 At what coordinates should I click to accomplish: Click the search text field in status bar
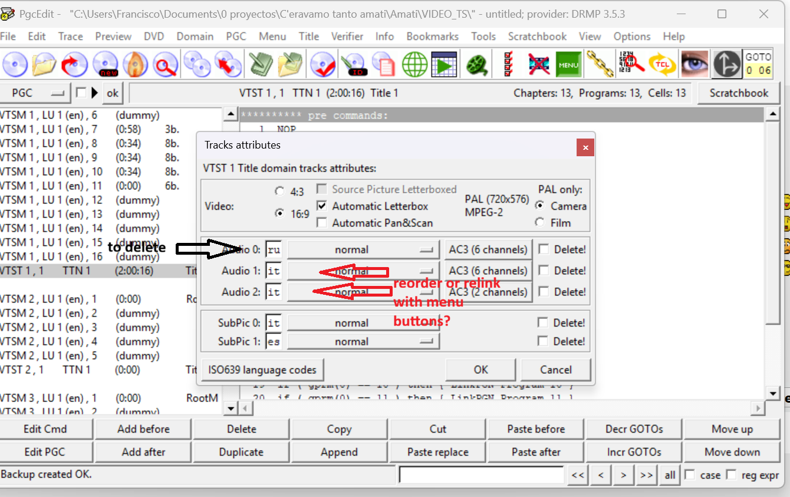click(482, 475)
